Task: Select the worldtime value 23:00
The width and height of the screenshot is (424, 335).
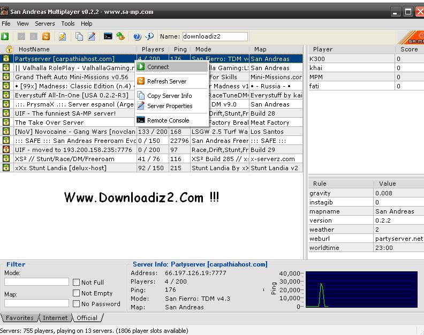Action: pyautogui.click(x=384, y=248)
